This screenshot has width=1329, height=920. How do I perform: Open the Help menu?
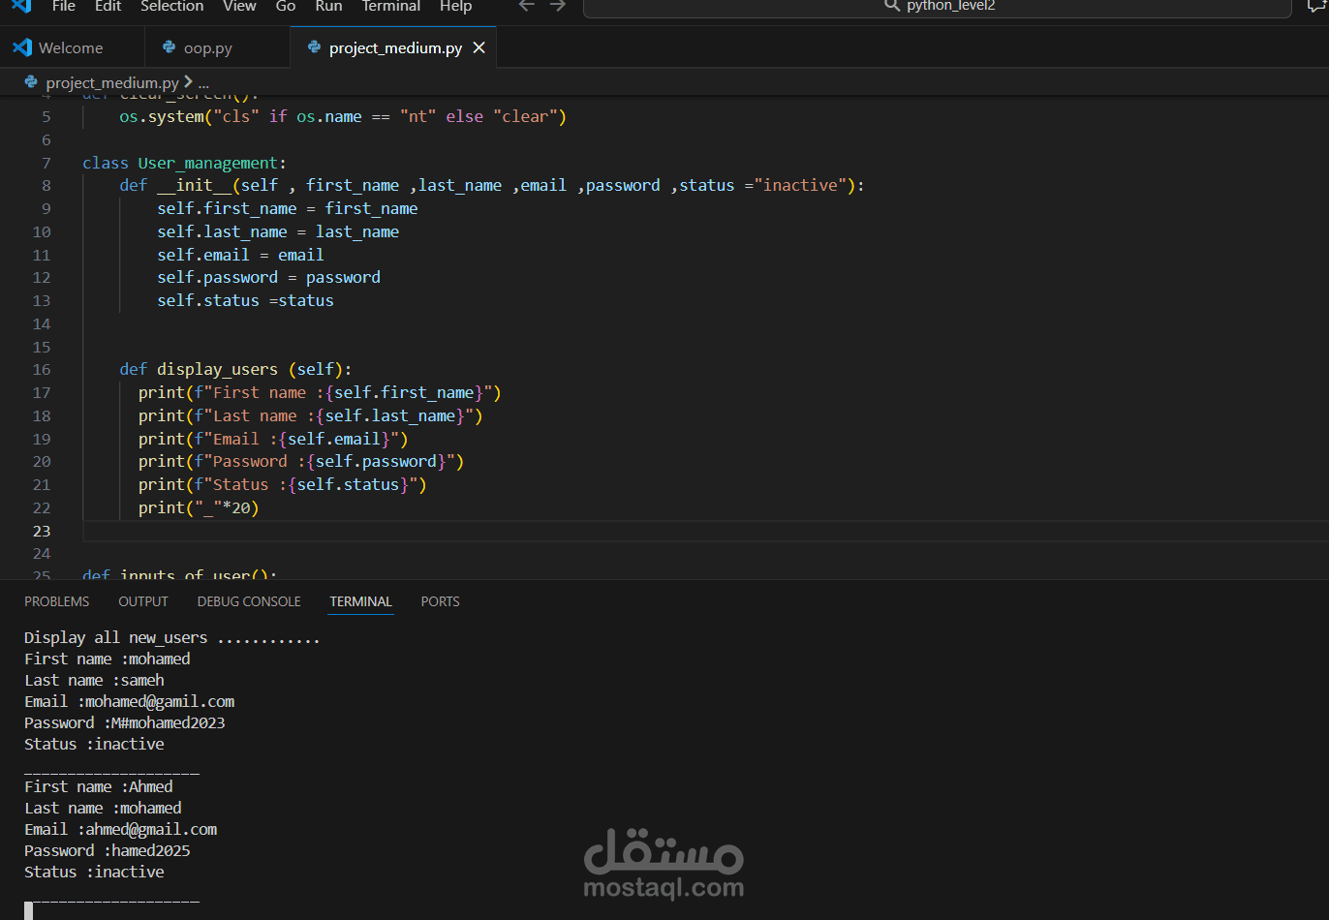[x=455, y=6]
